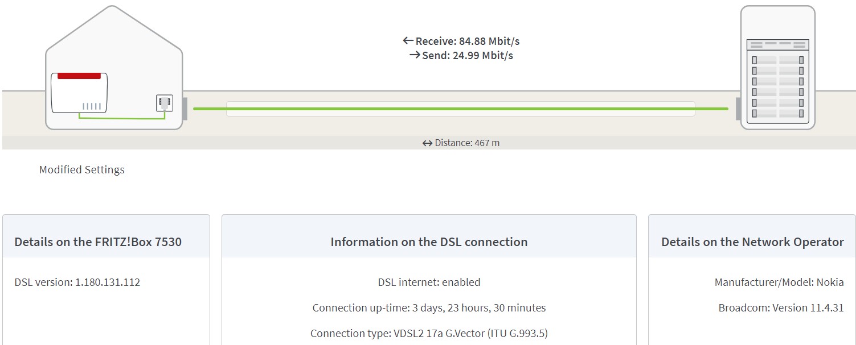
Task: Click the FRITZ!Box router icon in the house
Action: (x=79, y=93)
